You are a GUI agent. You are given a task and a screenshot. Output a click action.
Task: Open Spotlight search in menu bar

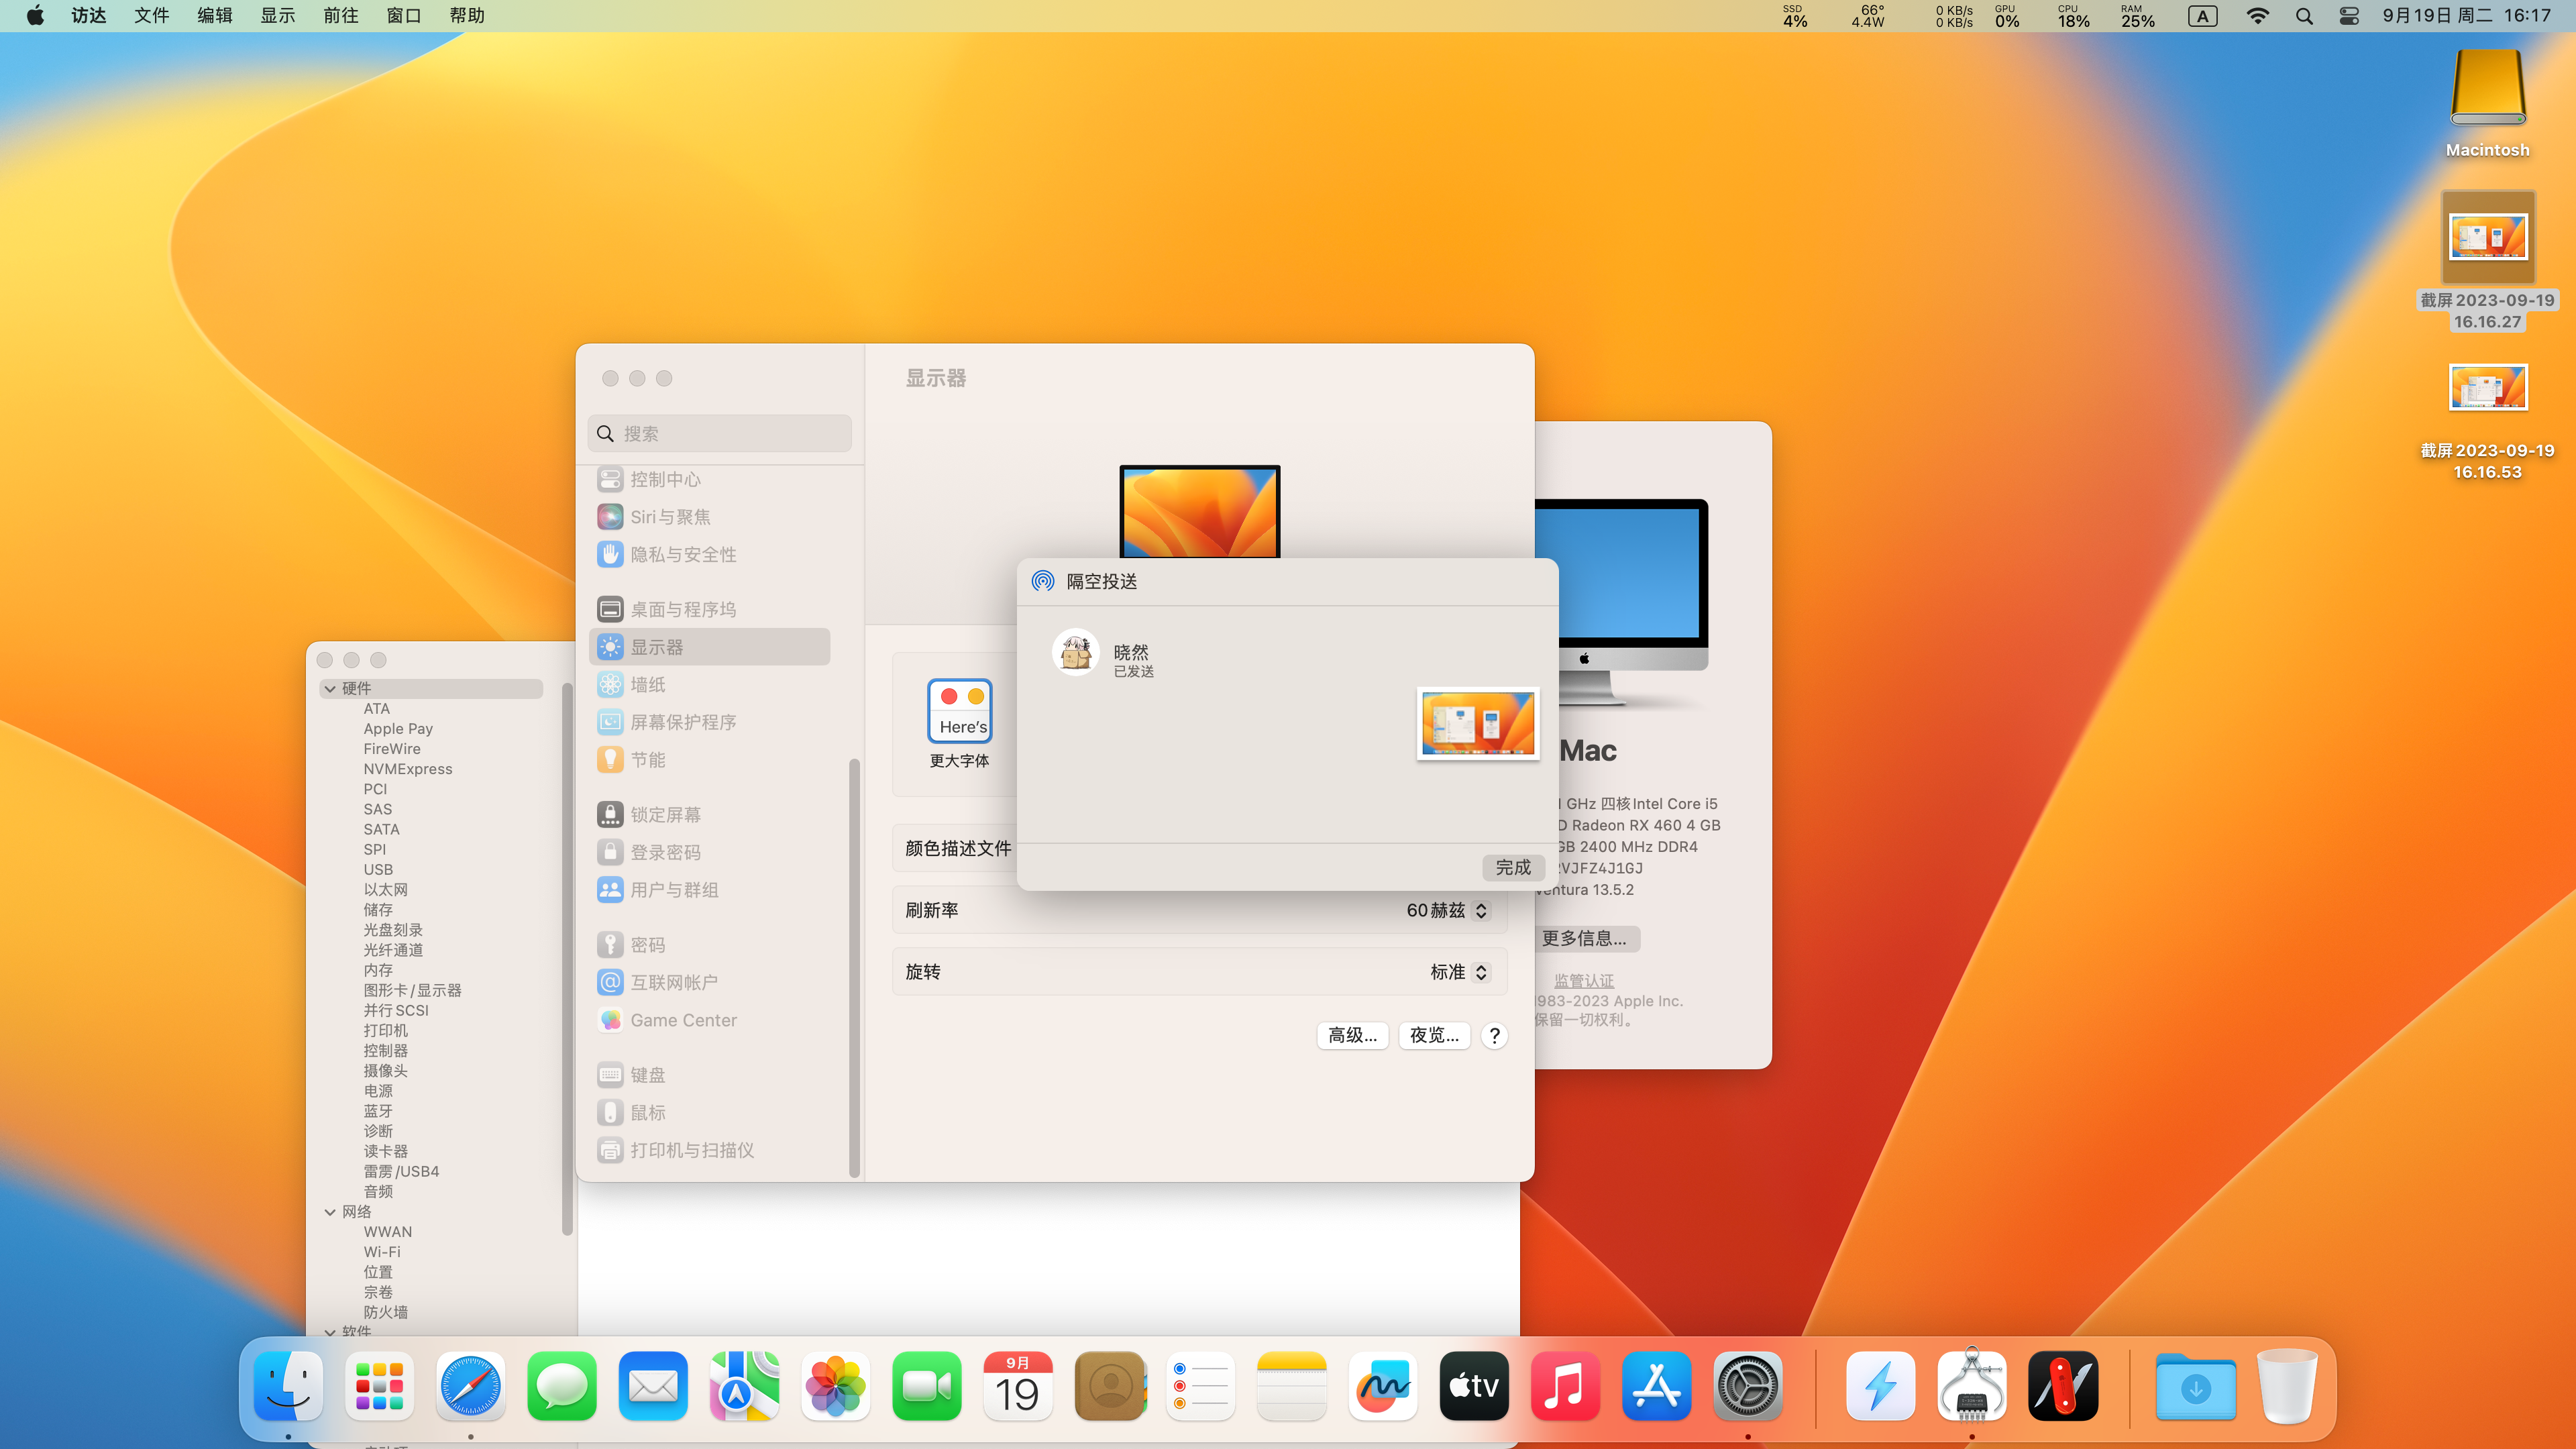click(2304, 16)
